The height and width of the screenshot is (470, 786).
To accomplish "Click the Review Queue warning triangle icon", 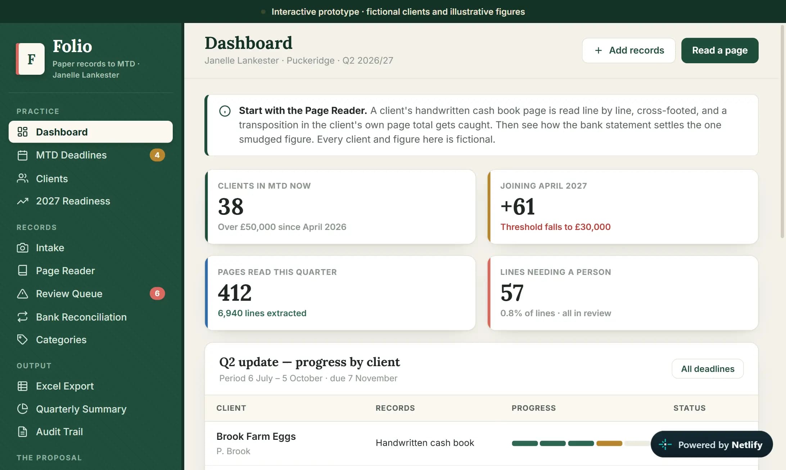I will (22, 294).
